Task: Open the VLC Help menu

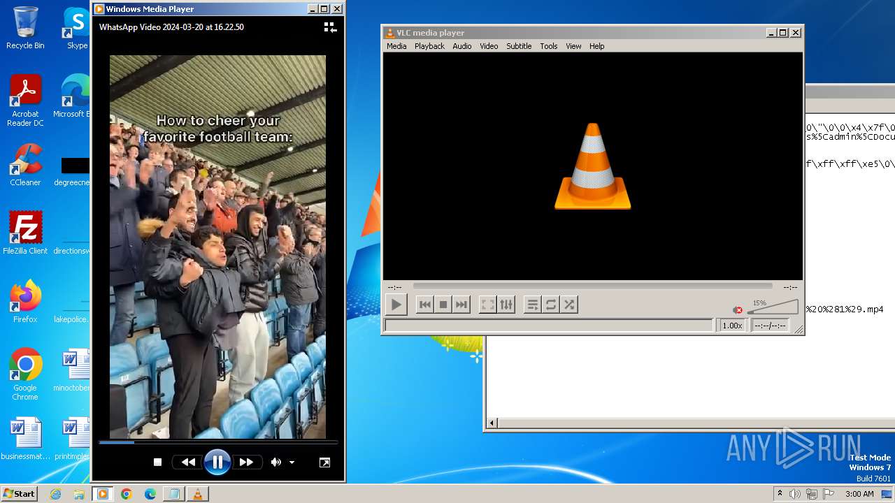Action: tap(596, 46)
